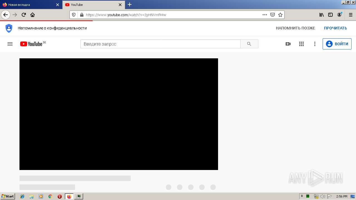Launch Internet Explorer from taskbar
The image size is (356, 200).
pyautogui.click(x=22, y=196)
